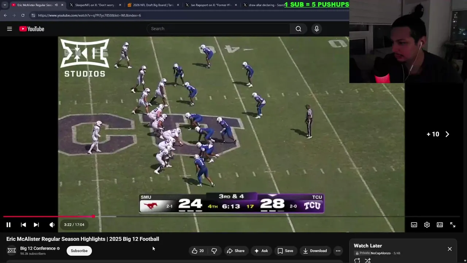The height and width of the screenshot is (263, 467).
Task: Open video player settings gear
Action: coord(427,225)
